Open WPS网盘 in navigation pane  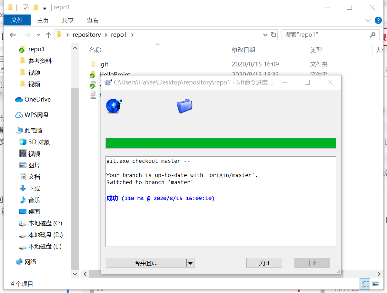36,115
